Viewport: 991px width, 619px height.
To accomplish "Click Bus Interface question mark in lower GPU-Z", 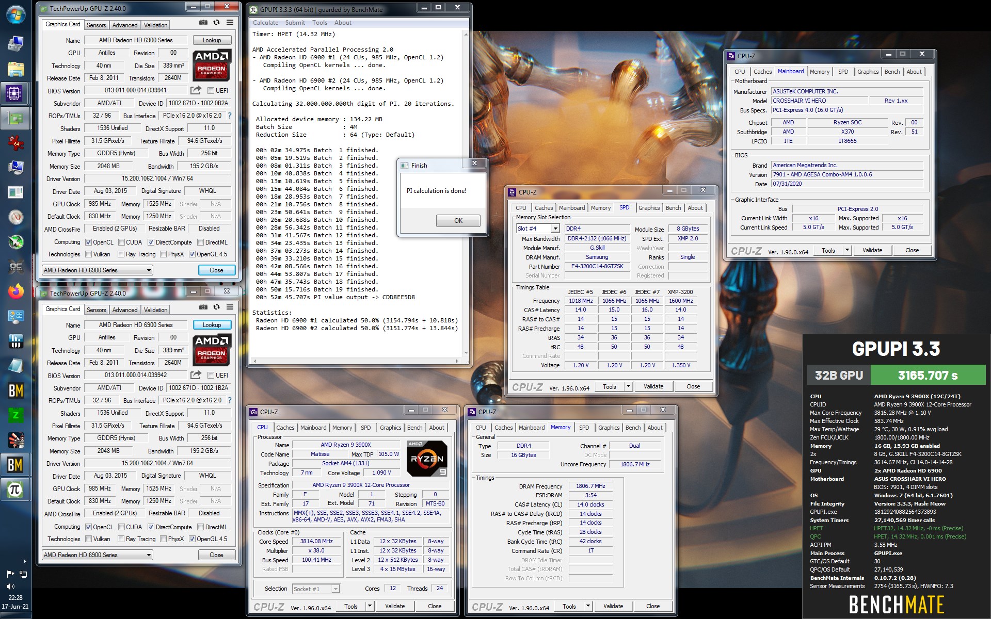I will click(230, 400).
